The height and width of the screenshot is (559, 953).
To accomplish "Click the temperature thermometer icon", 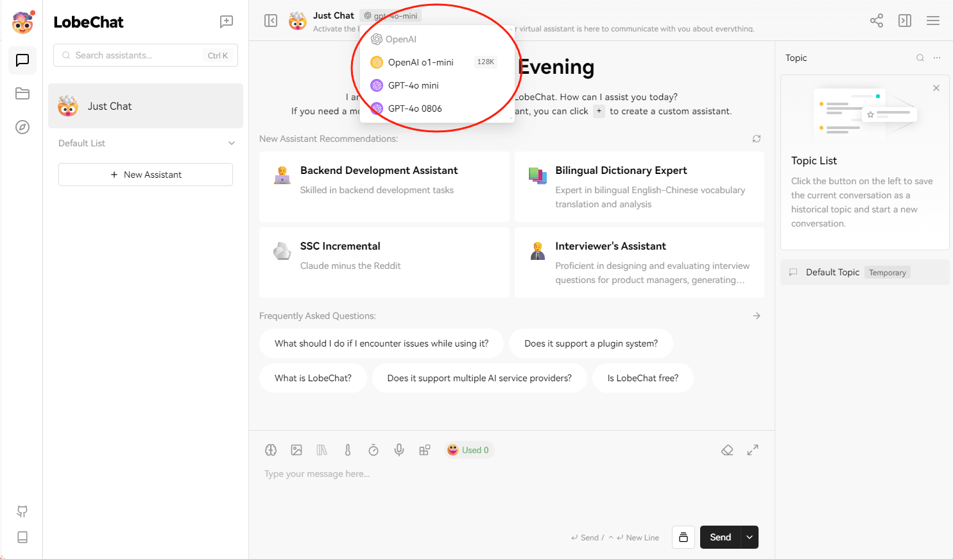I will click(348, 450).
